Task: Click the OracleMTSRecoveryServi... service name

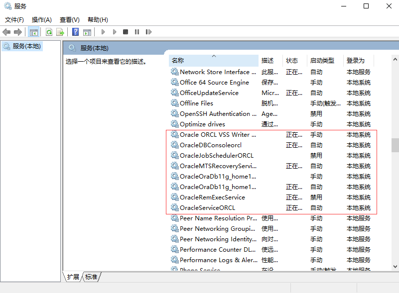Action: tap(218, 166)
